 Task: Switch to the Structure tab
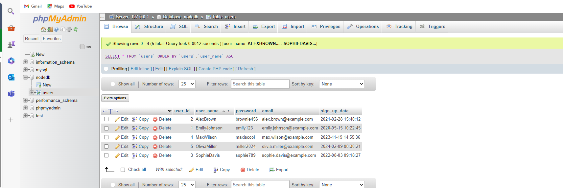coord(149,27)
